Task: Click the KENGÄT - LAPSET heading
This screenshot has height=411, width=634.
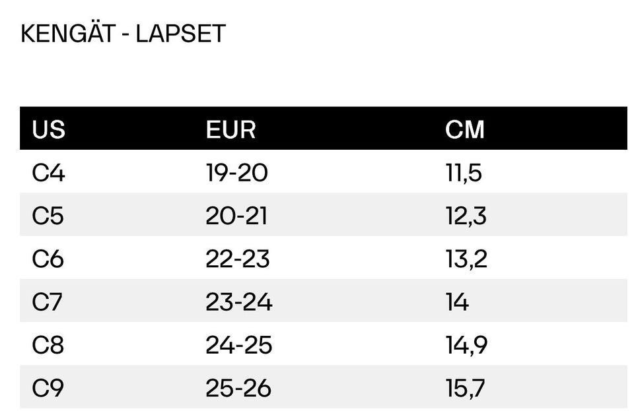Action: (x=123, y=34)
